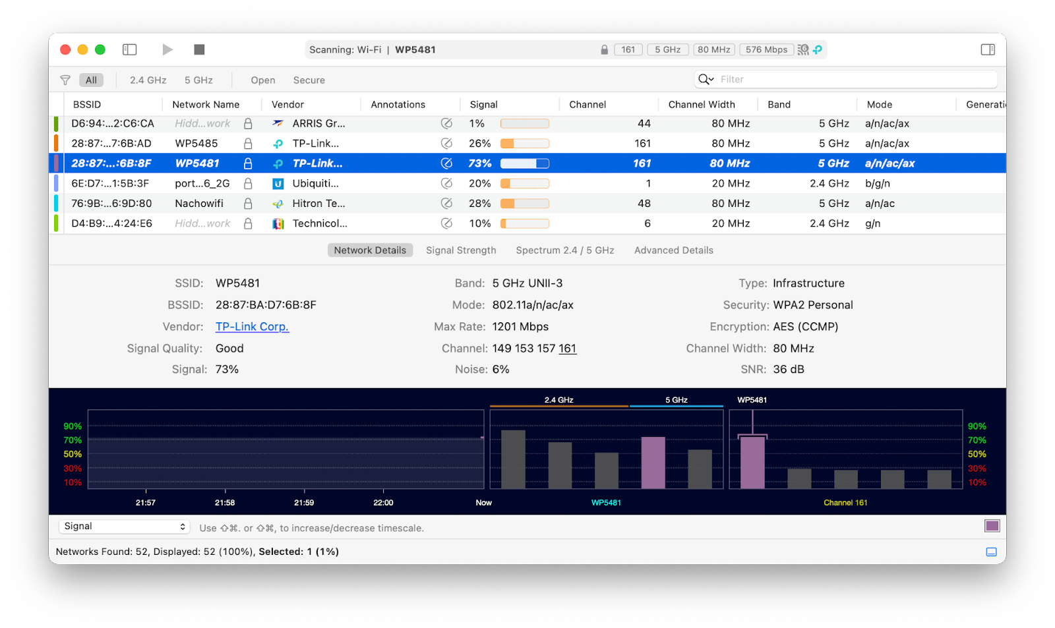Click the filter funnel icon
This screenshot has height=628, width=1055.
click(x=65, y=80)
